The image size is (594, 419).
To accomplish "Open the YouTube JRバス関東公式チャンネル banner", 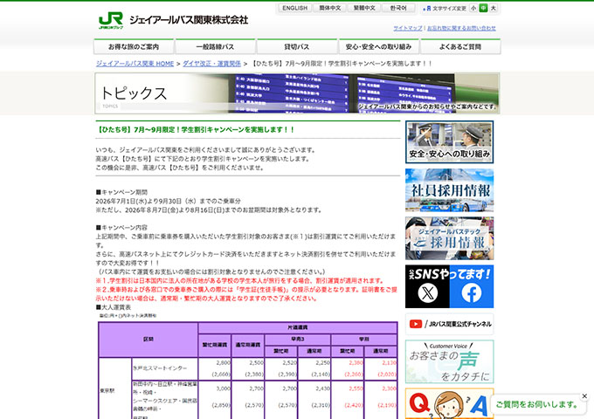I will coord(449,324).
